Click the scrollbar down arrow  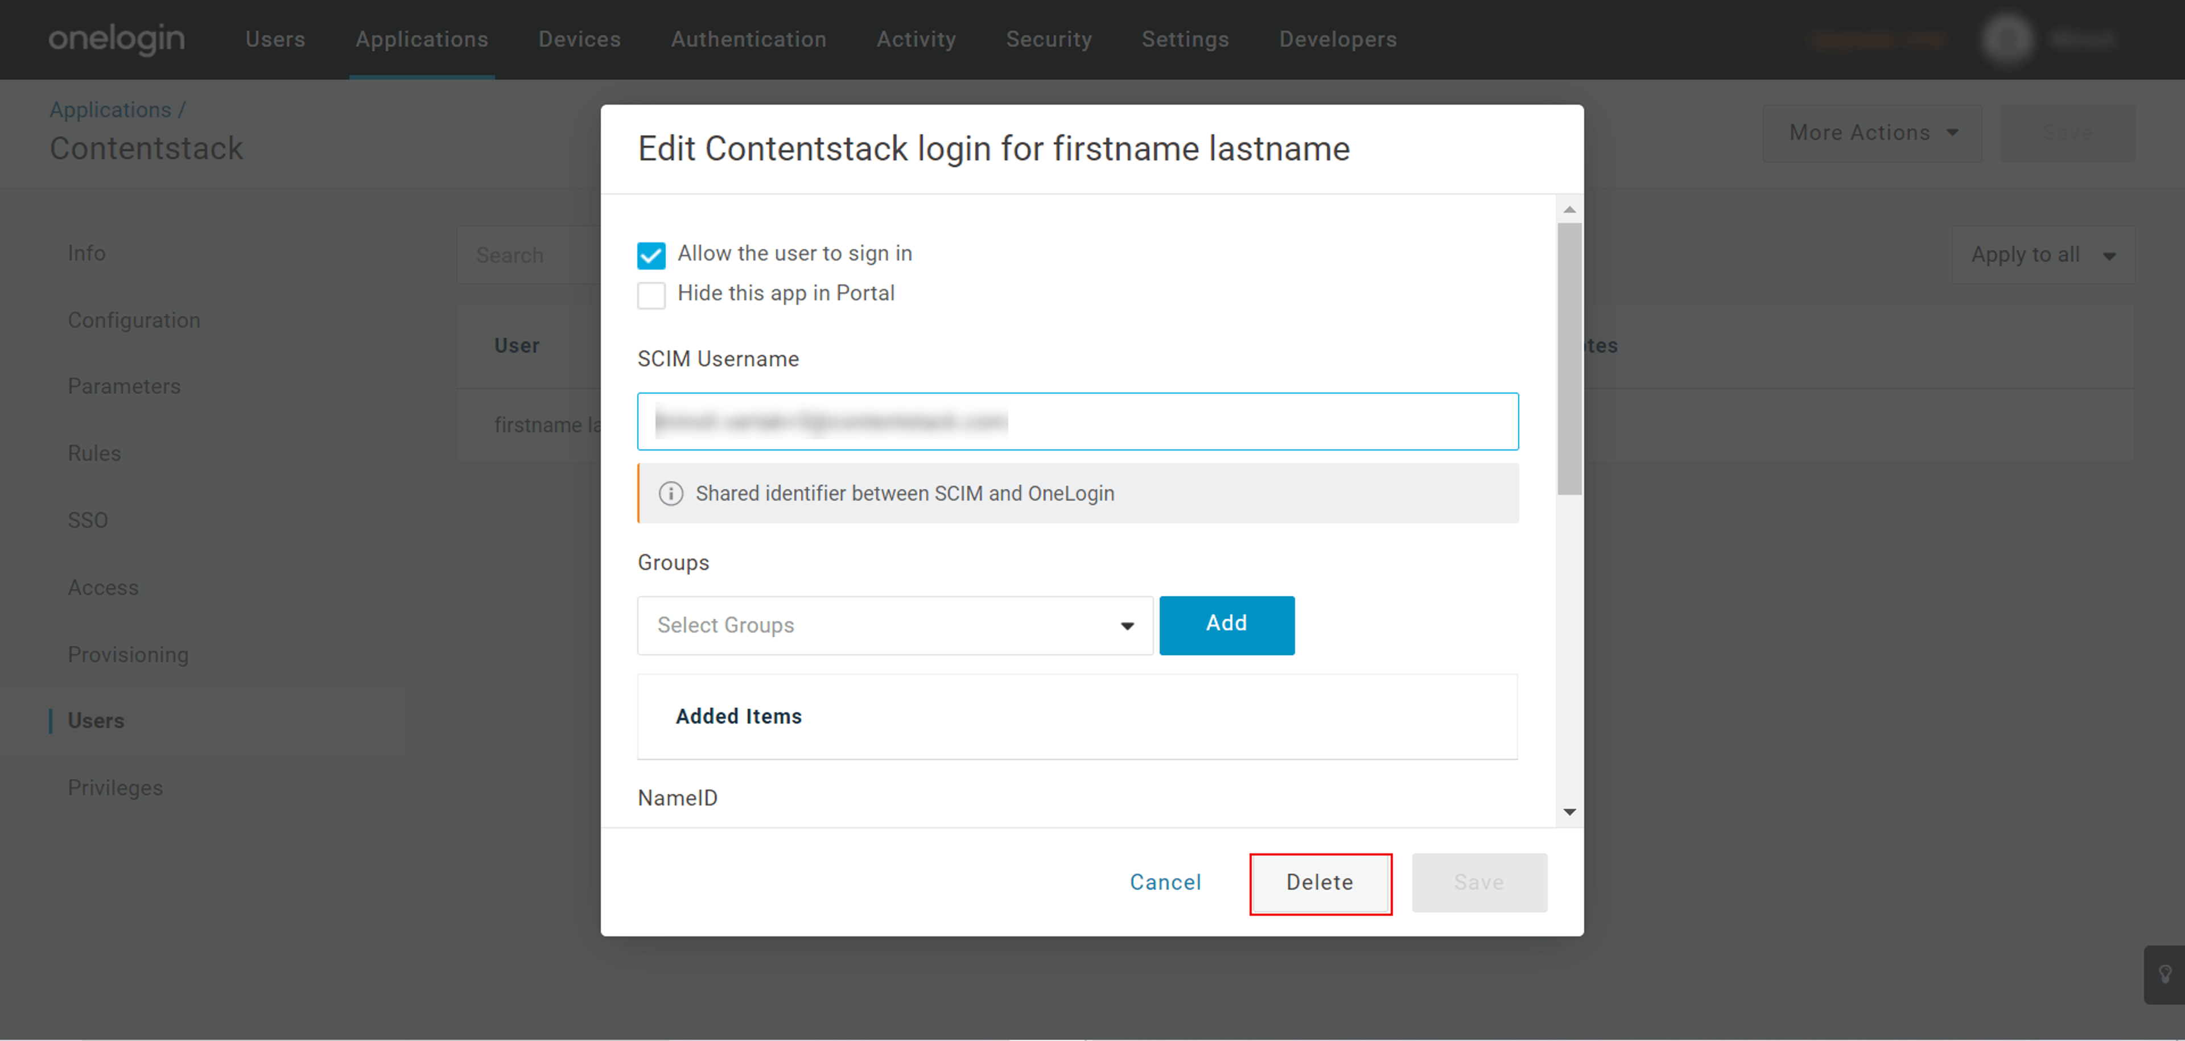1569,811
